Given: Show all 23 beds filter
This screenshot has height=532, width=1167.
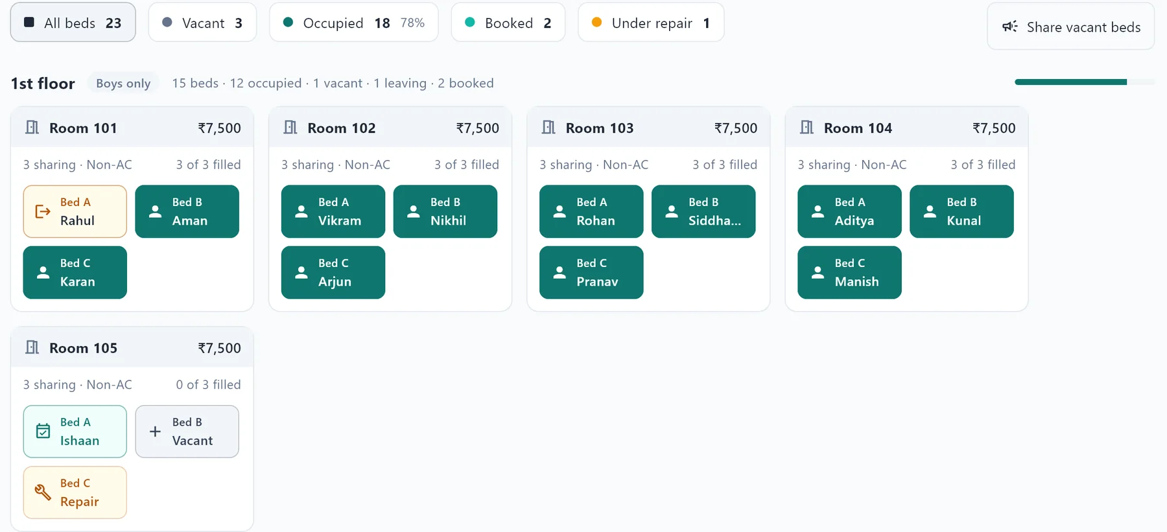Looking at the screenshot, I should 73,23.
